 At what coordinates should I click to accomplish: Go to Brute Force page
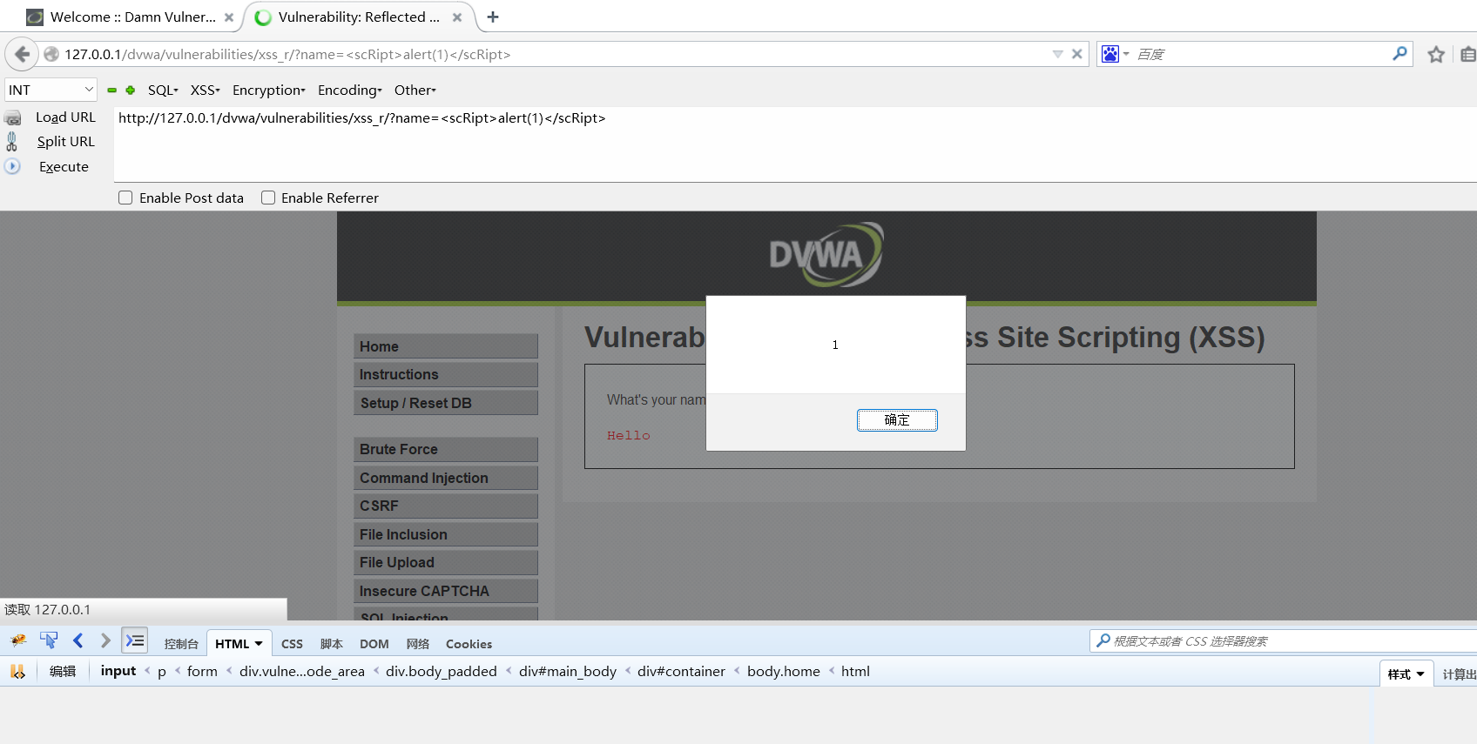tap(446, 449)
